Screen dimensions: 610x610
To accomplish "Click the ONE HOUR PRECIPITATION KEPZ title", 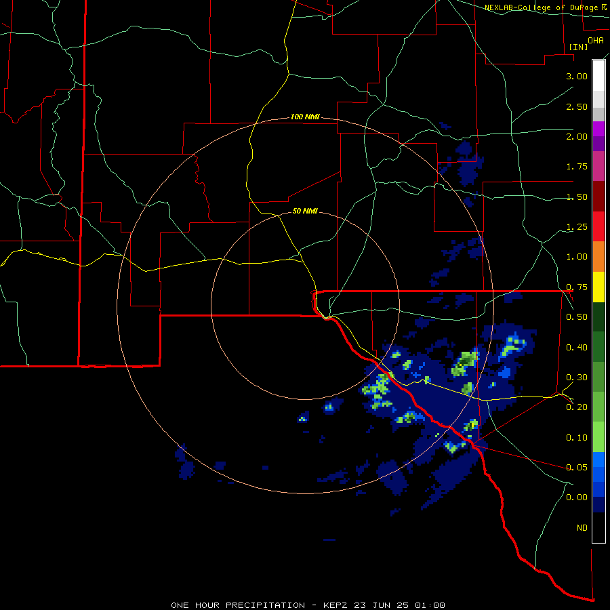I will 308,605.
